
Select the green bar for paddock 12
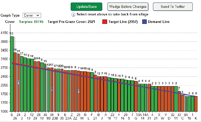pyautogui.click(x=32, y=85)
